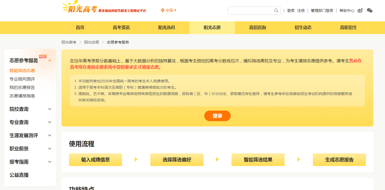Click the arrow icon after 智能筛选结果
This screenshot has height=190, width=385.
(299, 159)
